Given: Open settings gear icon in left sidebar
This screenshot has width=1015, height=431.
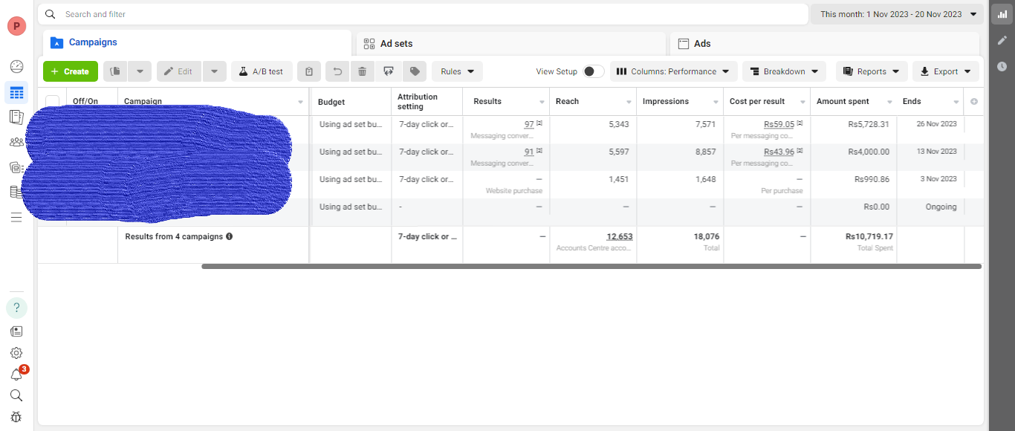Looking at the screenshot, I should 16,353.
